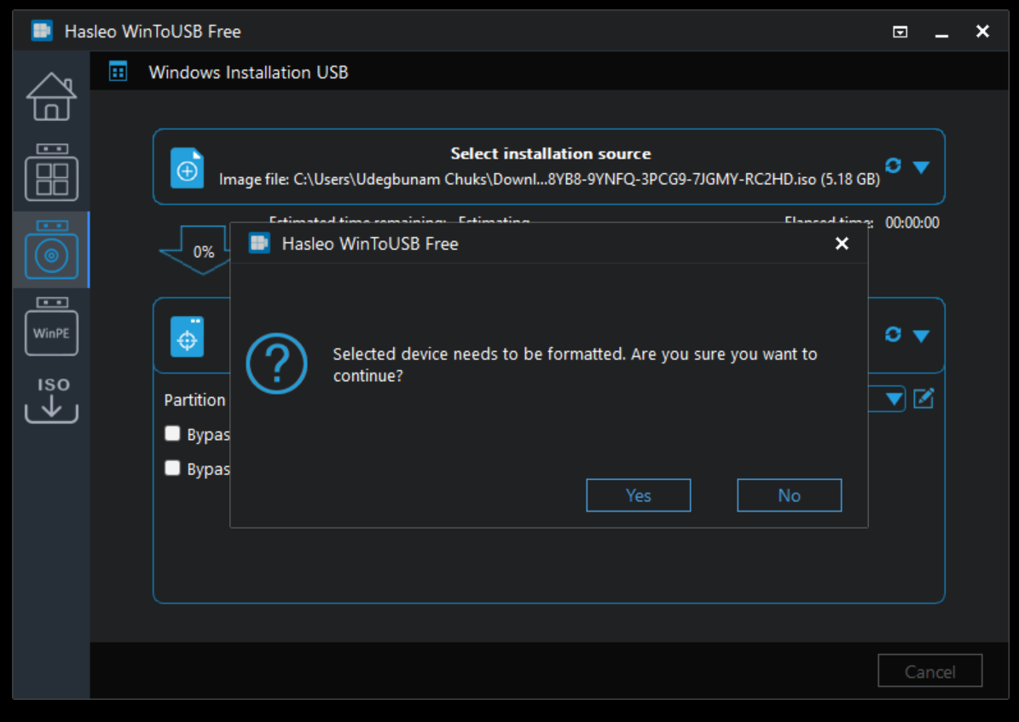Click the image file path text
This screenshot has height=722, width=1019.
click(549, 179)
